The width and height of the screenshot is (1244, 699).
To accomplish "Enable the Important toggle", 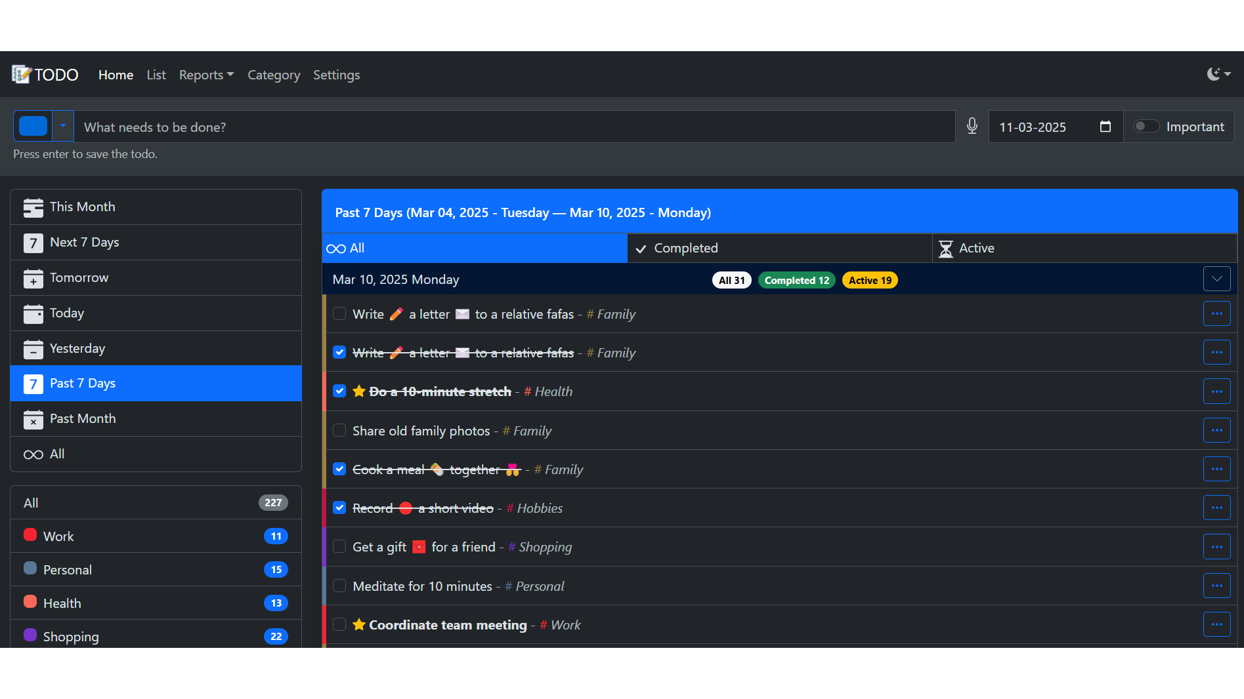I will [x=1147, y=126].
